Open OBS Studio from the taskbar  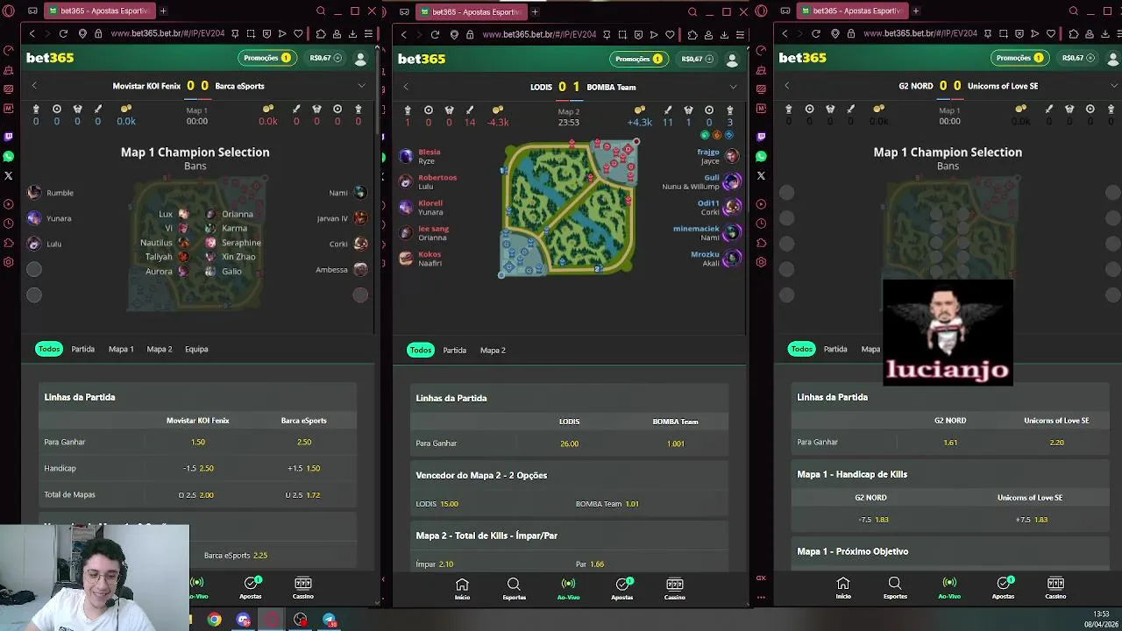pos(301,620)
